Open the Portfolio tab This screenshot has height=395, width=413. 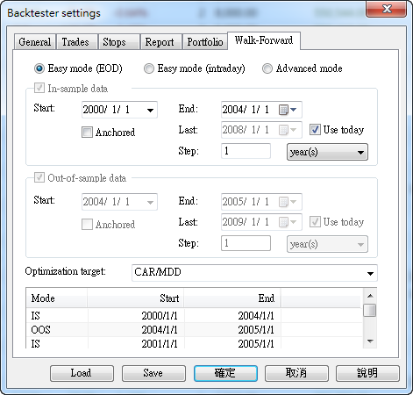click(205, 42)
